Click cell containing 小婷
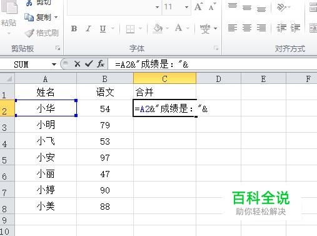Screen dimensions: 317x236 coord(46,190)
